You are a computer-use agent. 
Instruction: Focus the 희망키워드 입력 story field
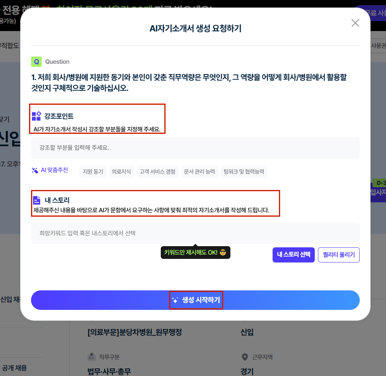point(195,233)
